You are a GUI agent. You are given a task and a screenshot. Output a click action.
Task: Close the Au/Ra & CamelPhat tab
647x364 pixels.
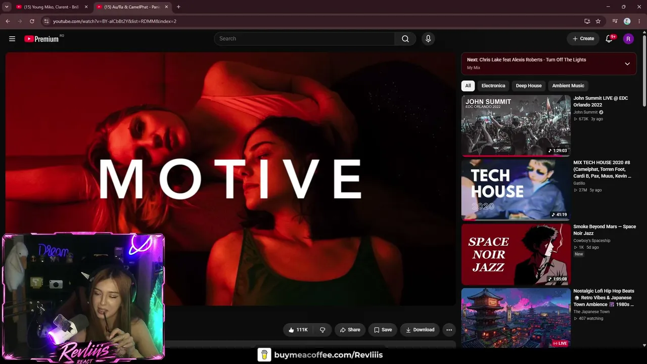pyautogui.click(x=166, y=7)
